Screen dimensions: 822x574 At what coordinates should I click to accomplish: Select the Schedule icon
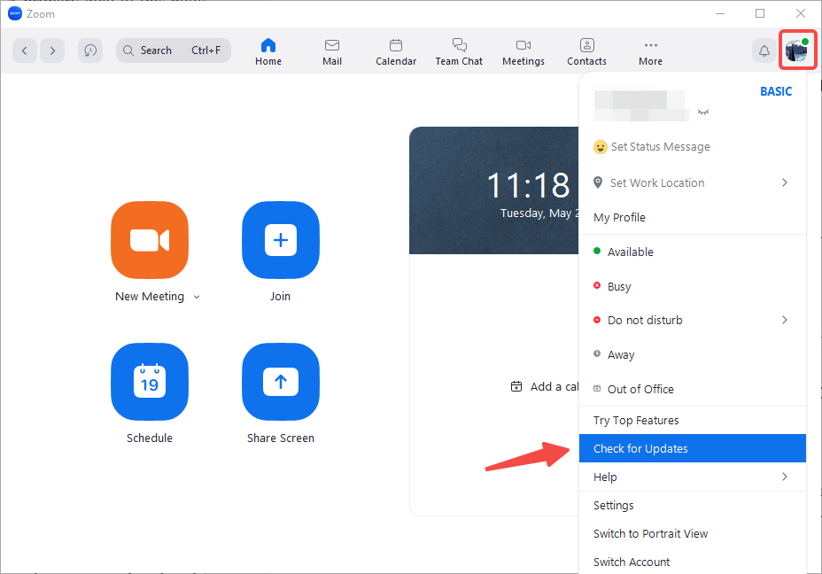[x=149, y=382]
